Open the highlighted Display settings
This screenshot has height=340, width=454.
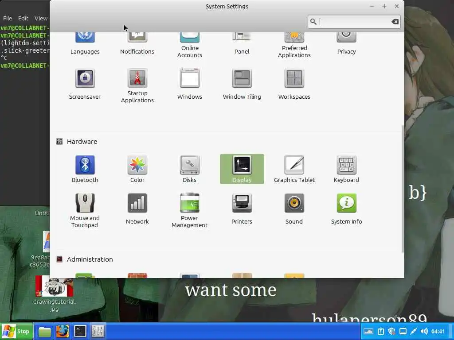[242, 169]
